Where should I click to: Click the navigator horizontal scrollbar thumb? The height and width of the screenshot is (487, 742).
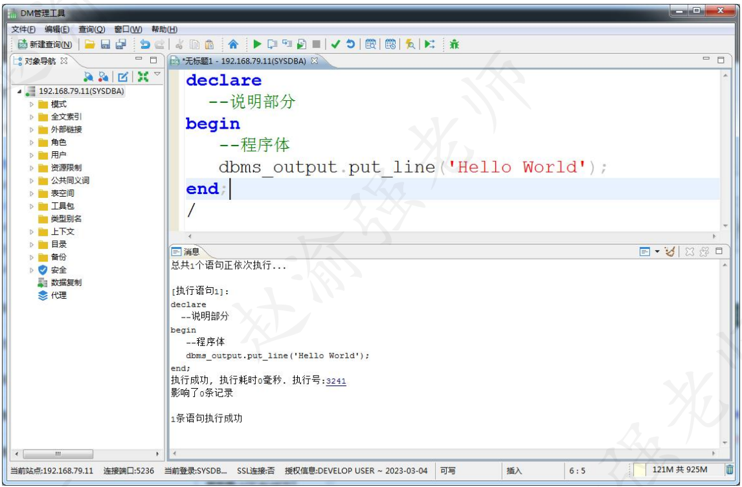(x=58, y=454)
